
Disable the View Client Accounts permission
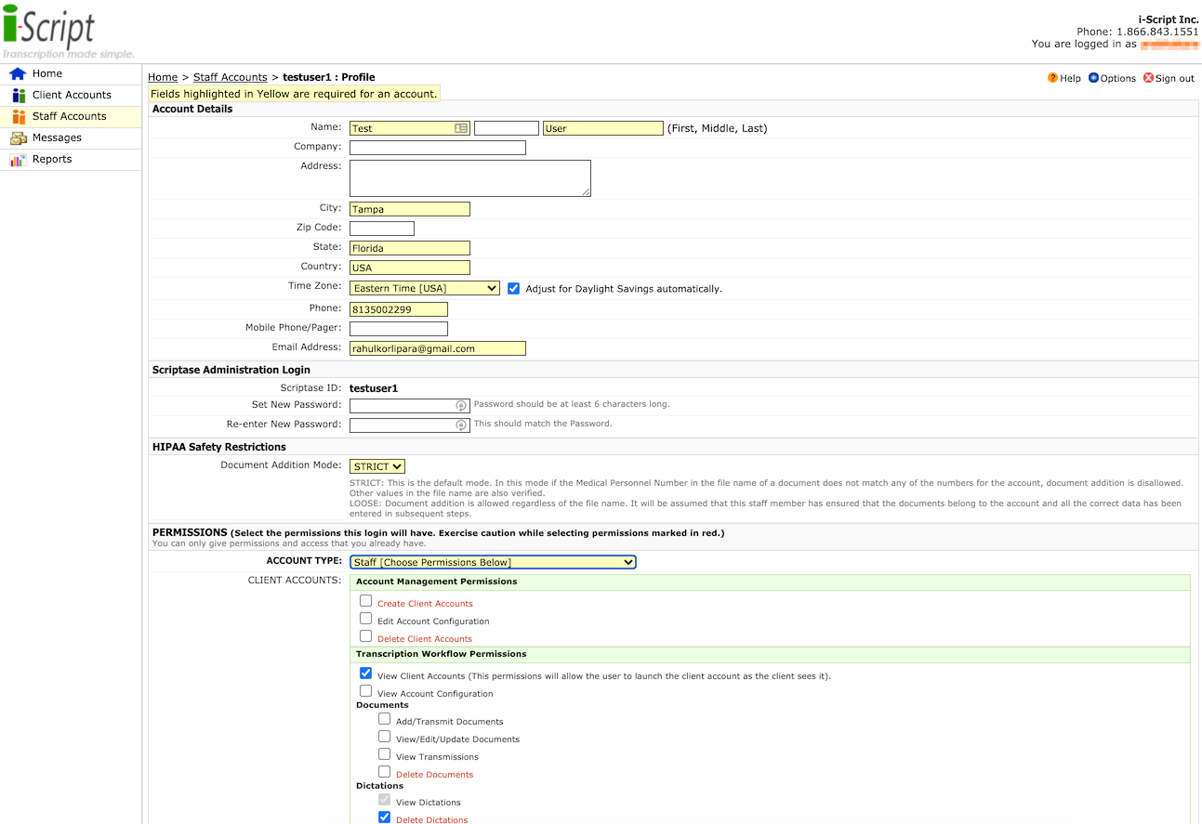(x=365, y=673)
